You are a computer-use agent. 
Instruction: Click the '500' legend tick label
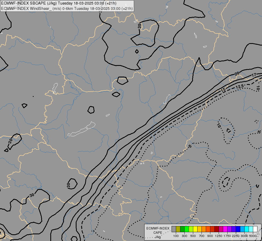pos(193,236)
